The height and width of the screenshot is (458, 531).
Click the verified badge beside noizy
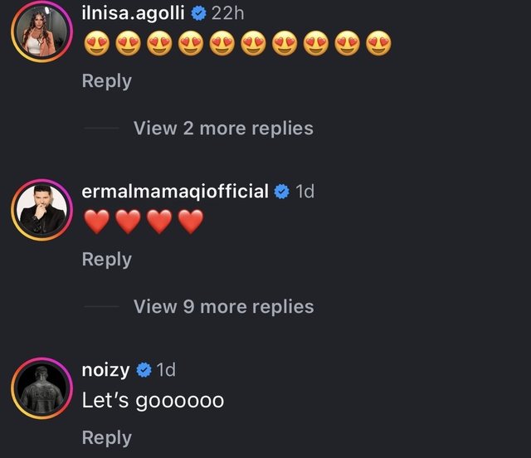143,370
